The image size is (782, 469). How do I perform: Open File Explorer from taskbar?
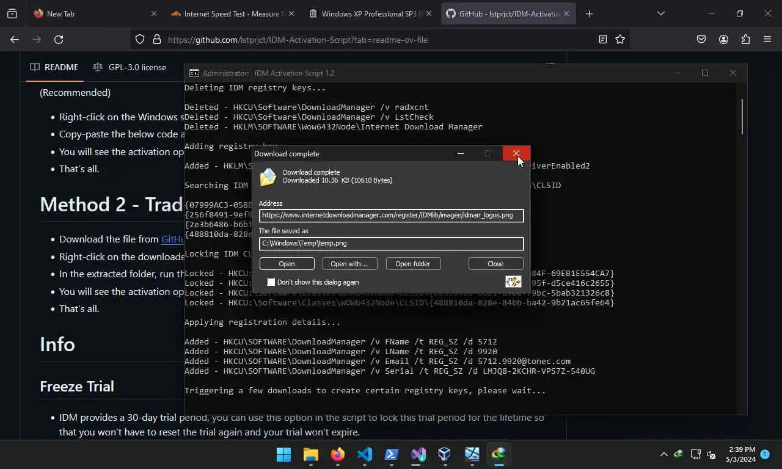point(311,454)
